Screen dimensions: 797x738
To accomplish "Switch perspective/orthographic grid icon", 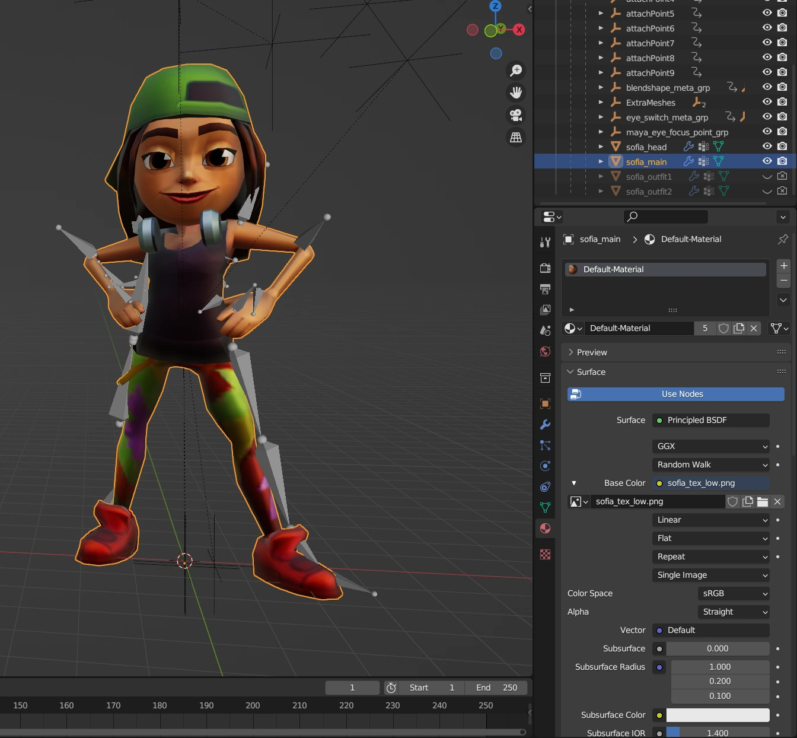I will click(x=516, y=137).
